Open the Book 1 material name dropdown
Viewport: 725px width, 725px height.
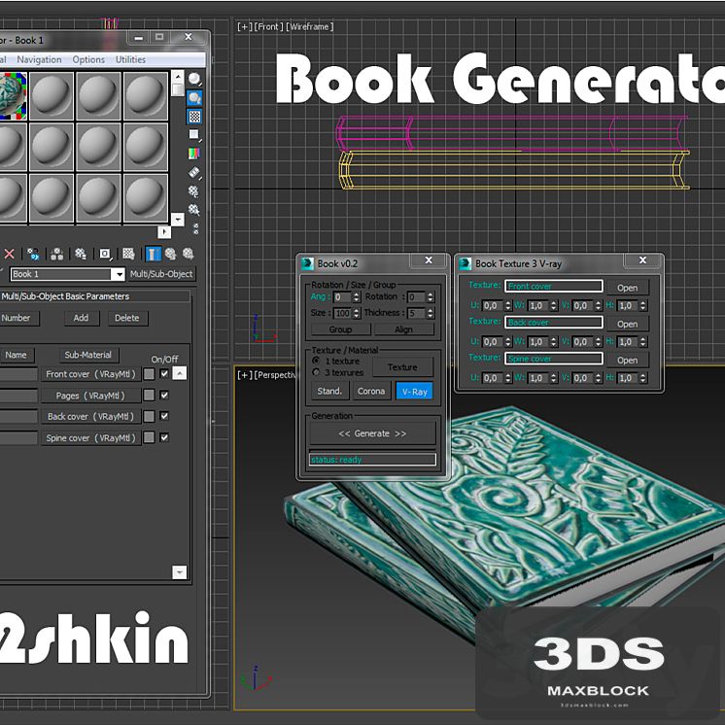(120, 274)
